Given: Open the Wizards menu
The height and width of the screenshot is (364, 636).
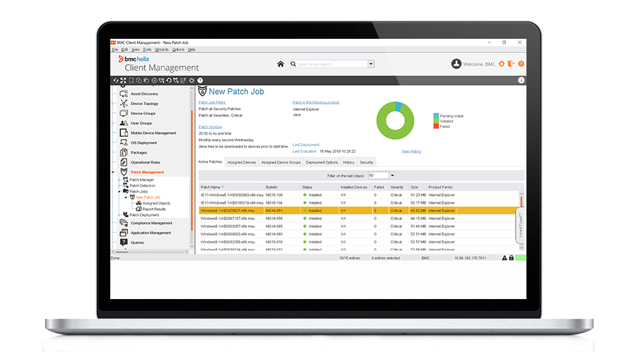Looking at the screenshot, I should pyautogui.click(x=160, y=49).
